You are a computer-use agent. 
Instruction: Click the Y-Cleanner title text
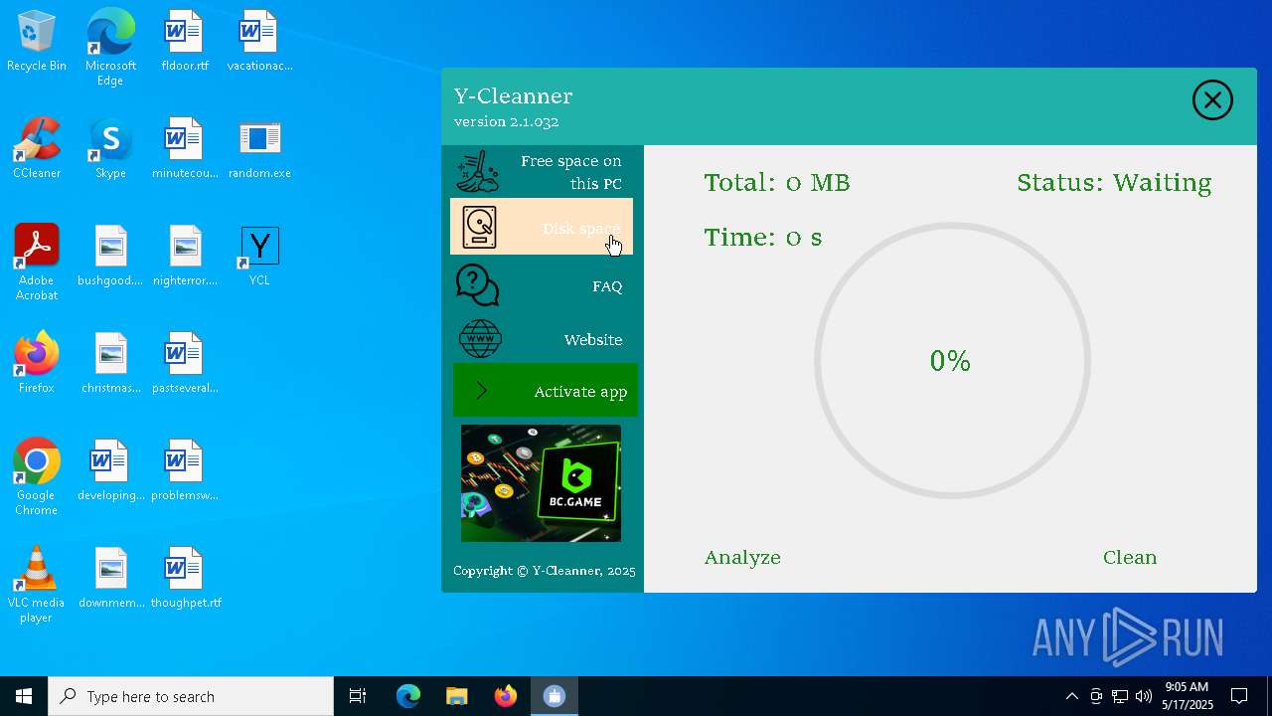[x=513, y=96]
